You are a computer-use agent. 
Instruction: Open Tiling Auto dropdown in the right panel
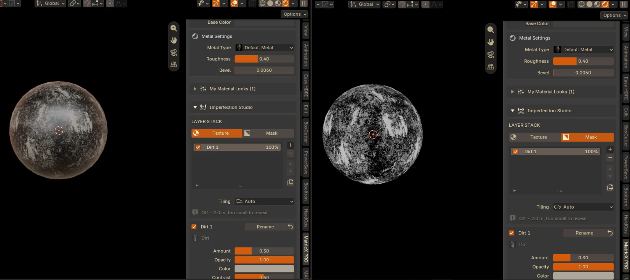[583, 207]
